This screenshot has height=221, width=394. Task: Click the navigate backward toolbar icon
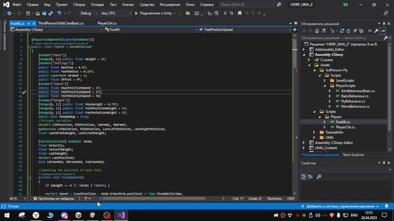(9, 14)
